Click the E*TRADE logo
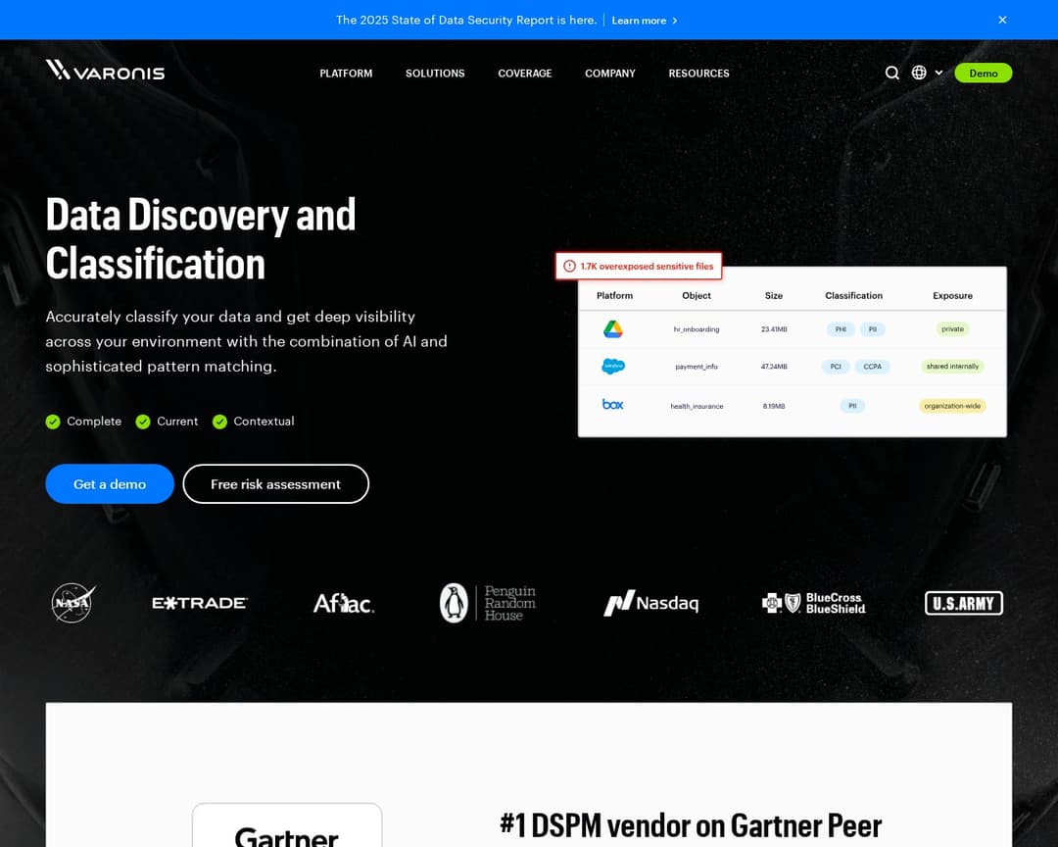This screenshot has height=847, width=1058. click(x=200, y=603)
